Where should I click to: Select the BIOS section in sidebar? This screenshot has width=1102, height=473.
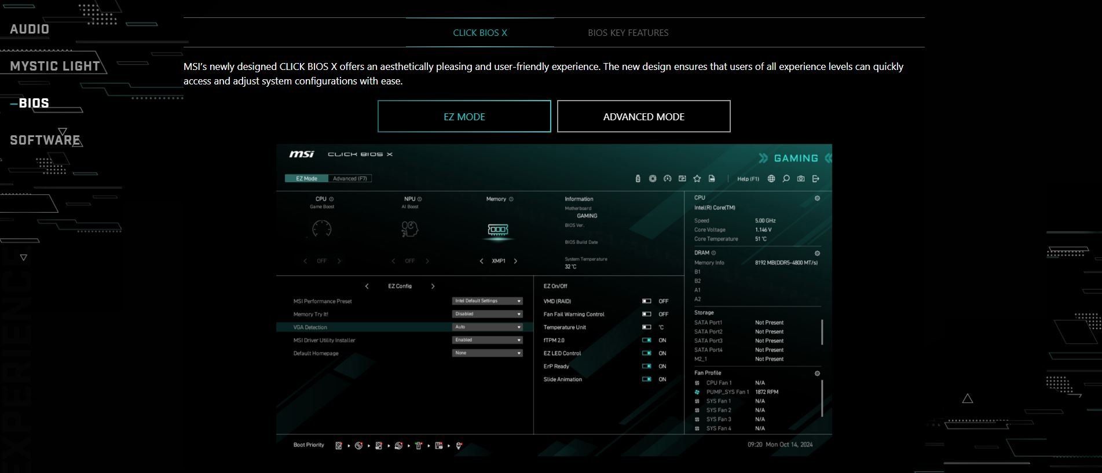click(34, 103)
